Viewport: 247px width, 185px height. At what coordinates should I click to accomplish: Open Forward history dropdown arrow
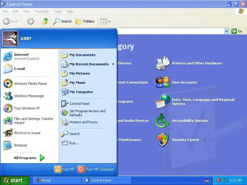pyautogui.click(x=38, y=21)
